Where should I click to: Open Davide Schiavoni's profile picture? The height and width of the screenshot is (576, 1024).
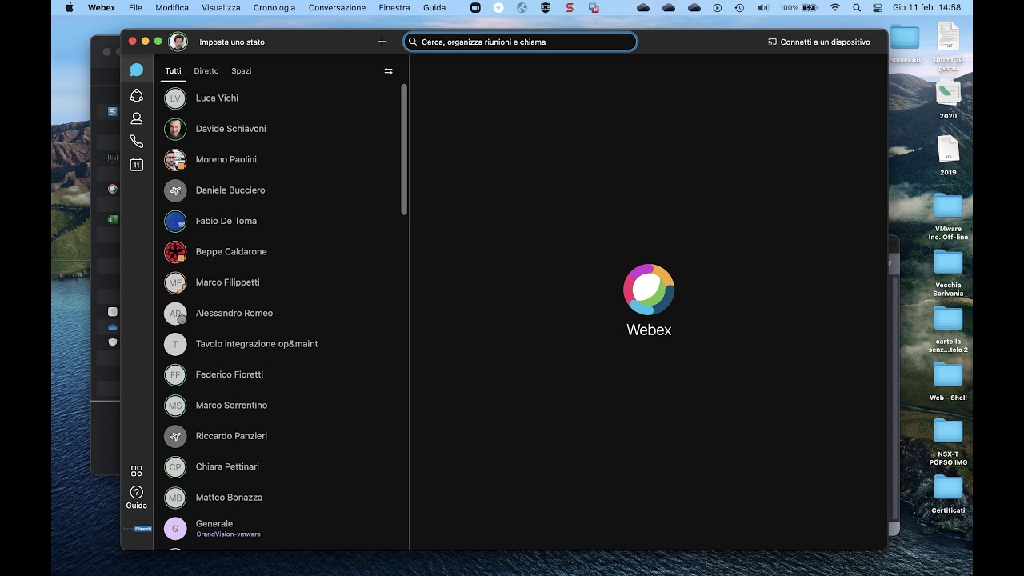pyautogui.click(x=175, y=129)
